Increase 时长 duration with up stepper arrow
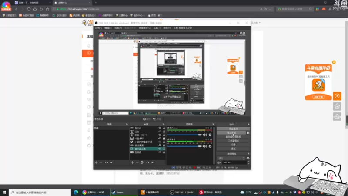Image resolution: width=348 pixels, height=196 pixels. coord(248,162)
